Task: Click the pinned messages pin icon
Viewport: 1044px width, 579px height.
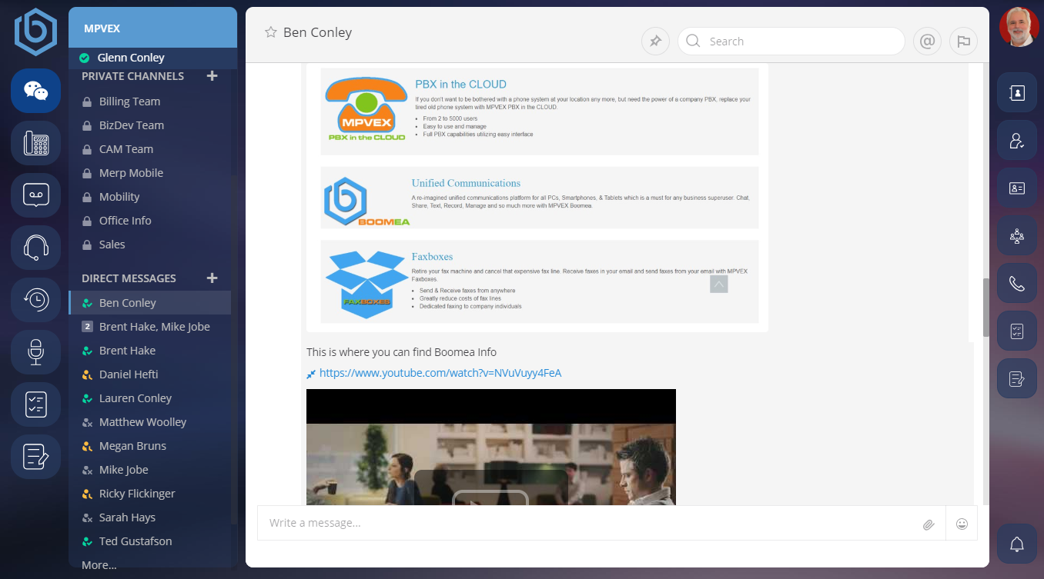Action: (655, 42)
